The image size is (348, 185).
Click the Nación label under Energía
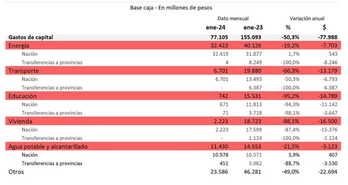[x=29, y=54]
